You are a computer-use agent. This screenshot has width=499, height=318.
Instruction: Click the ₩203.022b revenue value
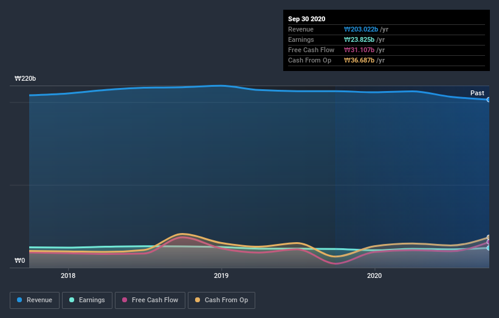pos(361,29)
